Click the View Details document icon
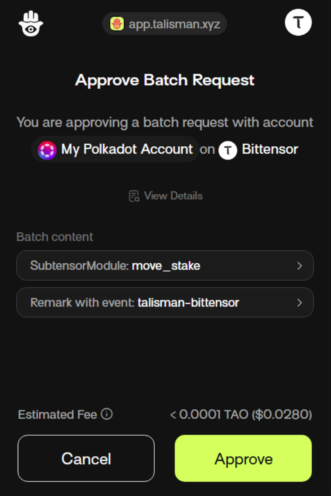Screen dimensions: 331x496 pyautogui.click(x=134, y=196)
